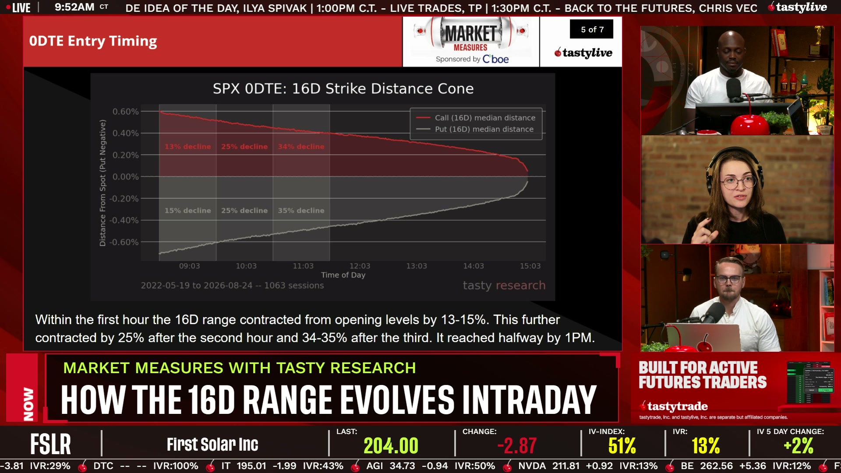The height and width of the screenshot is (473, 841).
Task: Click the FSLR ticker symbol
Action: (50, 444)
